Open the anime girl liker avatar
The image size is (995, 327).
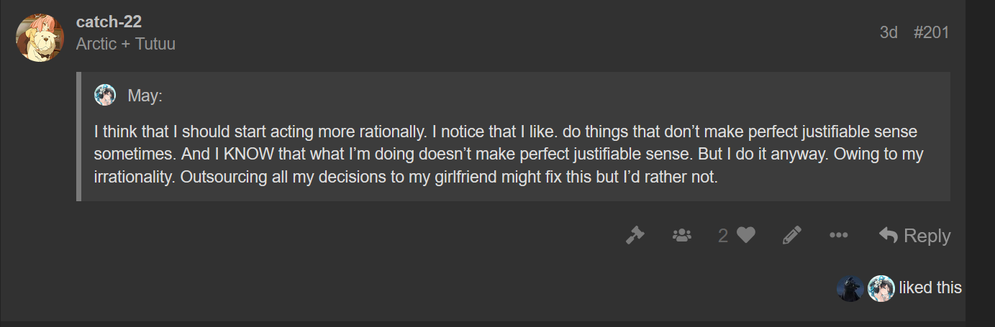click(x=881, y=288)
